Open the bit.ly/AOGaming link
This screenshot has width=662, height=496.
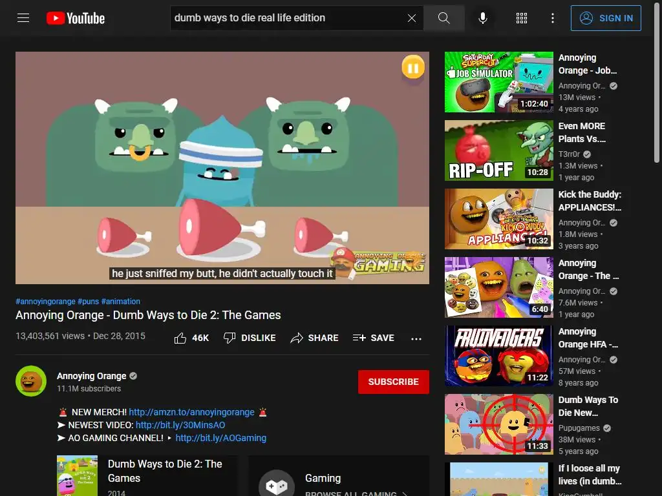[221, 439]
